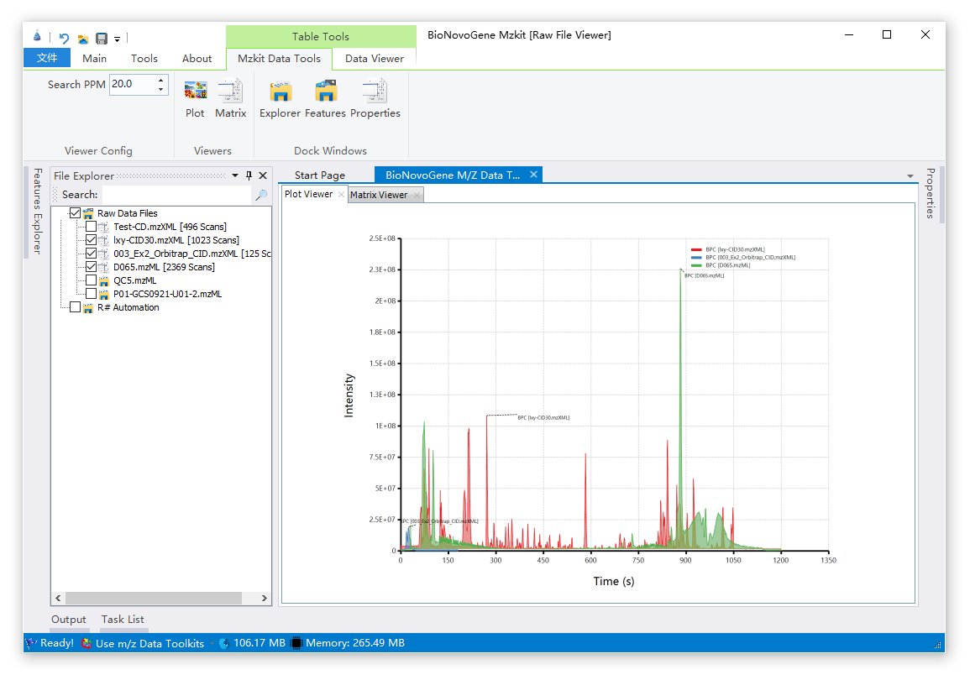This screenshot has width=970, height=675.
Task: Open the File Explorer panel options dropdown arrow
Action: tap(234, 175)
